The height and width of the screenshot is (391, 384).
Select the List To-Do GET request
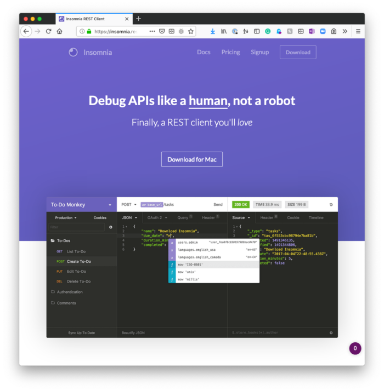click(81, 251)
